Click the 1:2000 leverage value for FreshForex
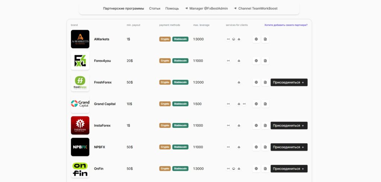This screenshot has width=381, height=182. pyautogui.click(x=199, y=82)
